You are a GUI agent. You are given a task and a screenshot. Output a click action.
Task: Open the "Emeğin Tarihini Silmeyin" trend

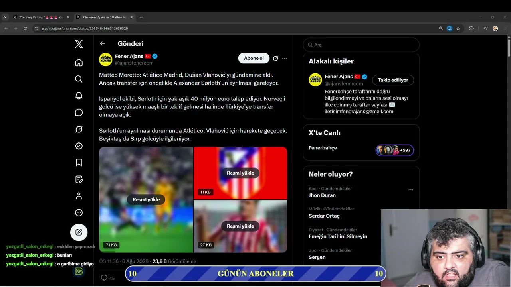tap(338, 236)
